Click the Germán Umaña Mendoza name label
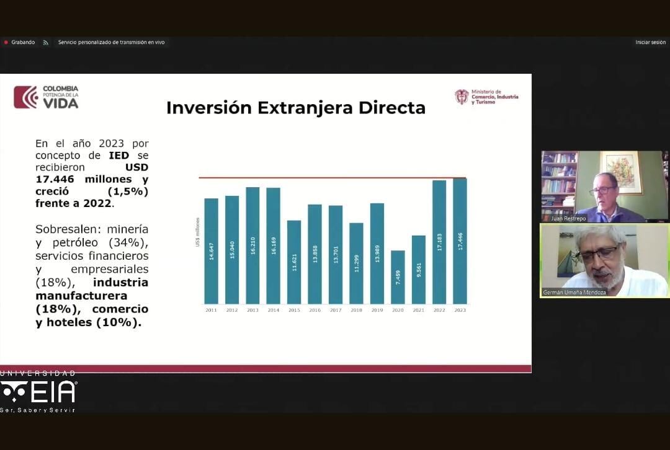This screenshot has width=670, height=450. click(x=573, y=292)
